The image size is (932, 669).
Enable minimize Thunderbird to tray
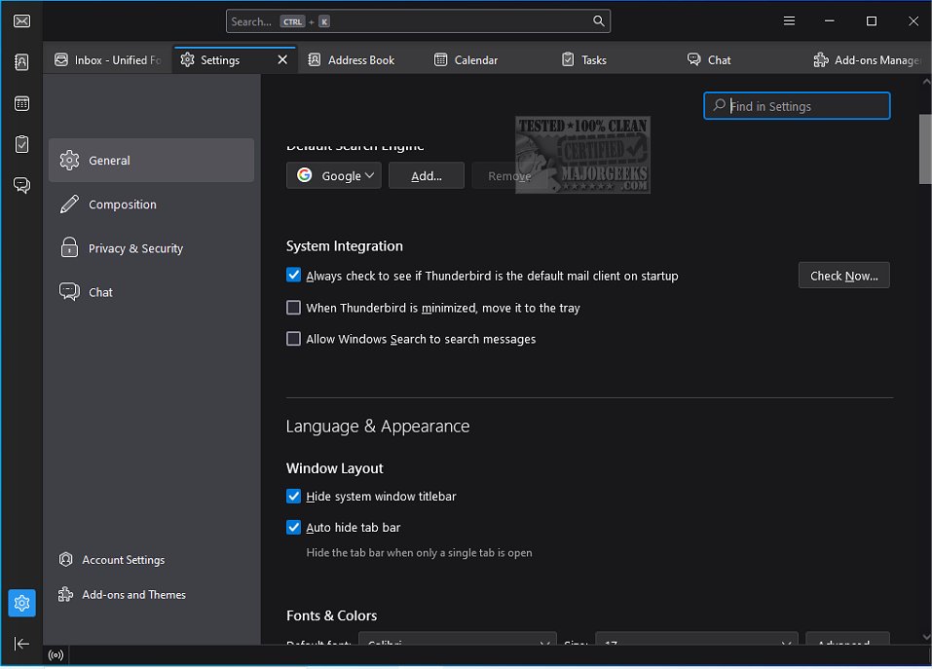coord(293,308)
